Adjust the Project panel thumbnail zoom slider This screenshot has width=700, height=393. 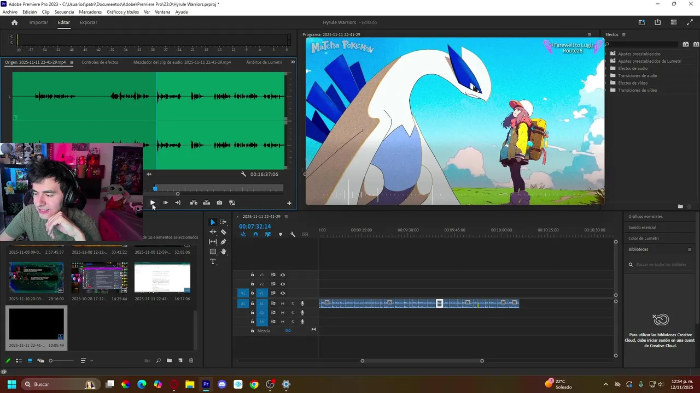[61, 361]
